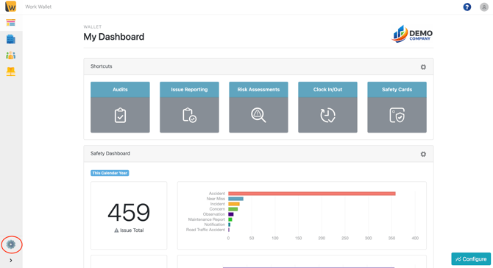This screenshot has width=493, height=268.
Task: Click the Configure button
Action: coord(471,259)
